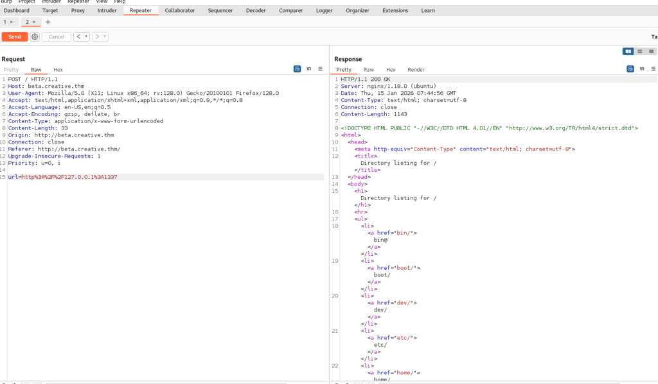Expand the forward history dropdown arrow

(105, 37)
